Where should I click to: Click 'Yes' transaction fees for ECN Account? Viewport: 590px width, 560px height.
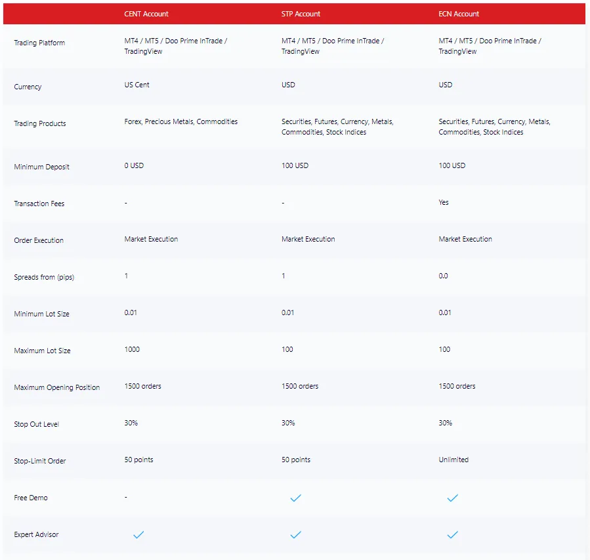click(x=444, y=202)
